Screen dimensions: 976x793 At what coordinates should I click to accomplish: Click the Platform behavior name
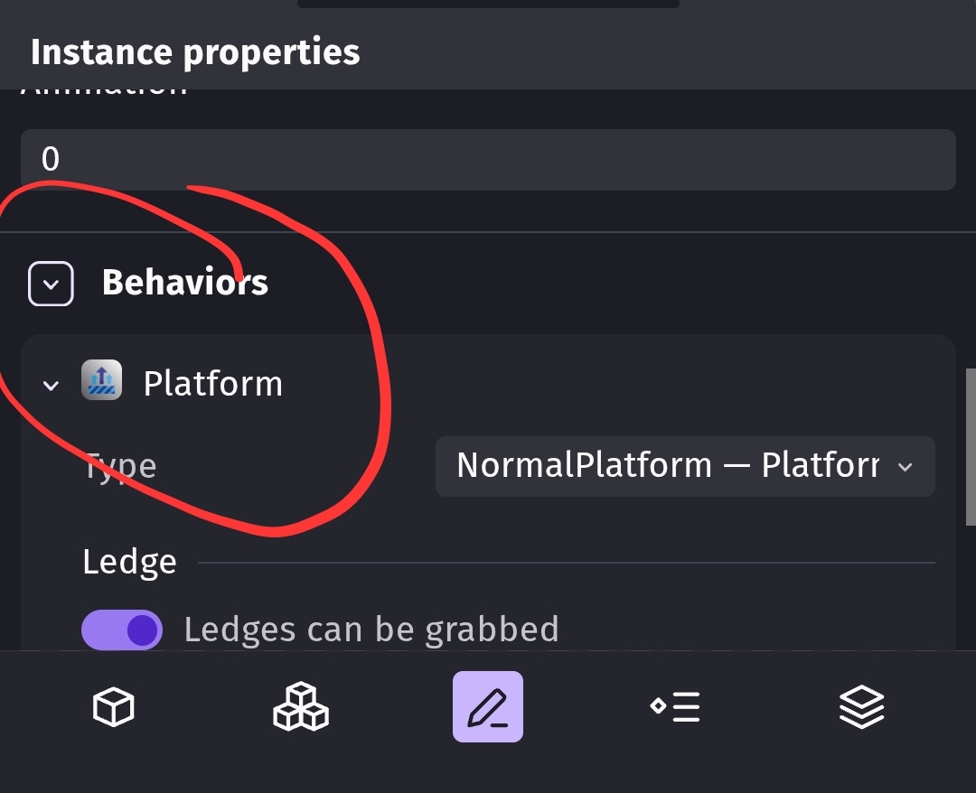pos(213,384)
